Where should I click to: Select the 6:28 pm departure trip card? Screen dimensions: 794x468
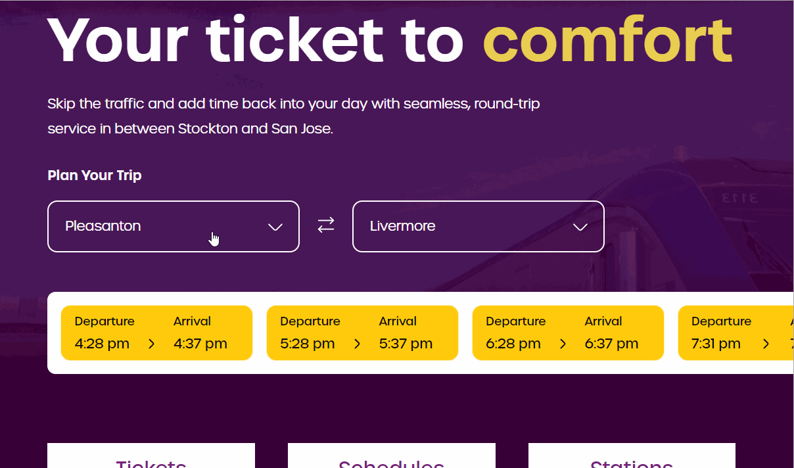568,333
